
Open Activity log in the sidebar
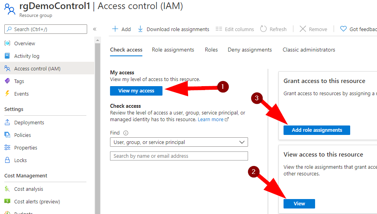pos(27,56)
